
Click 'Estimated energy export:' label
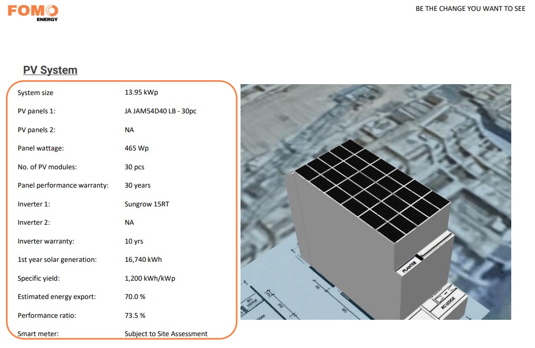coord(56,297)
